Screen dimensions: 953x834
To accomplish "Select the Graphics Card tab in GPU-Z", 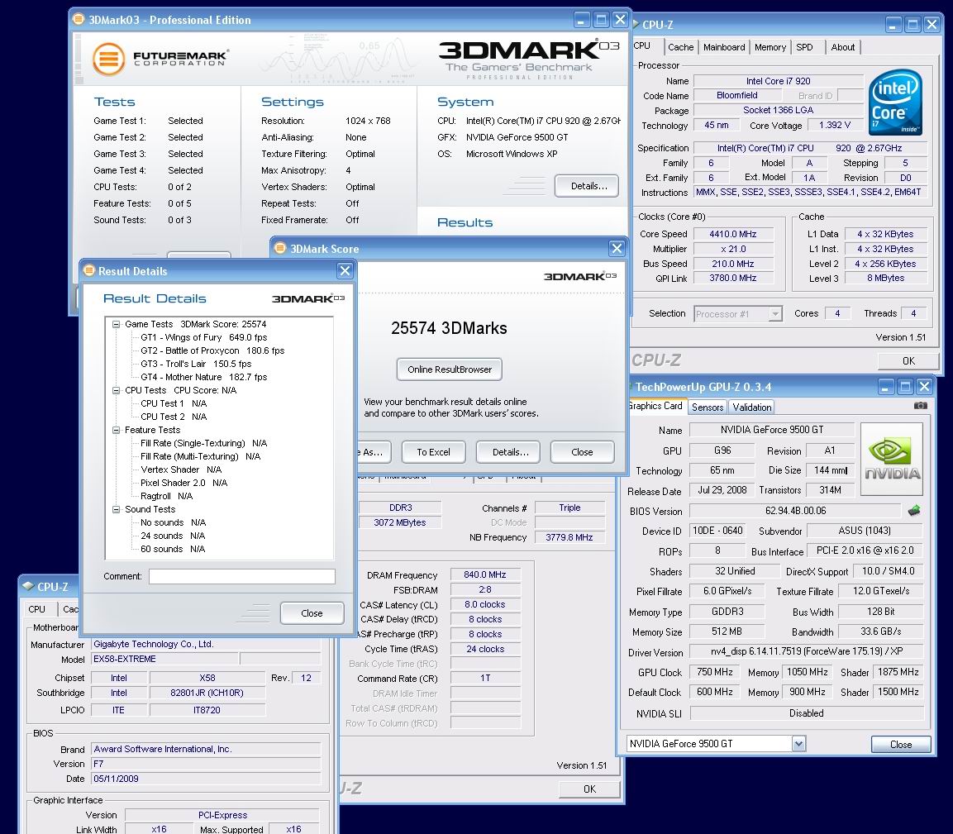I will click(655, 406).
